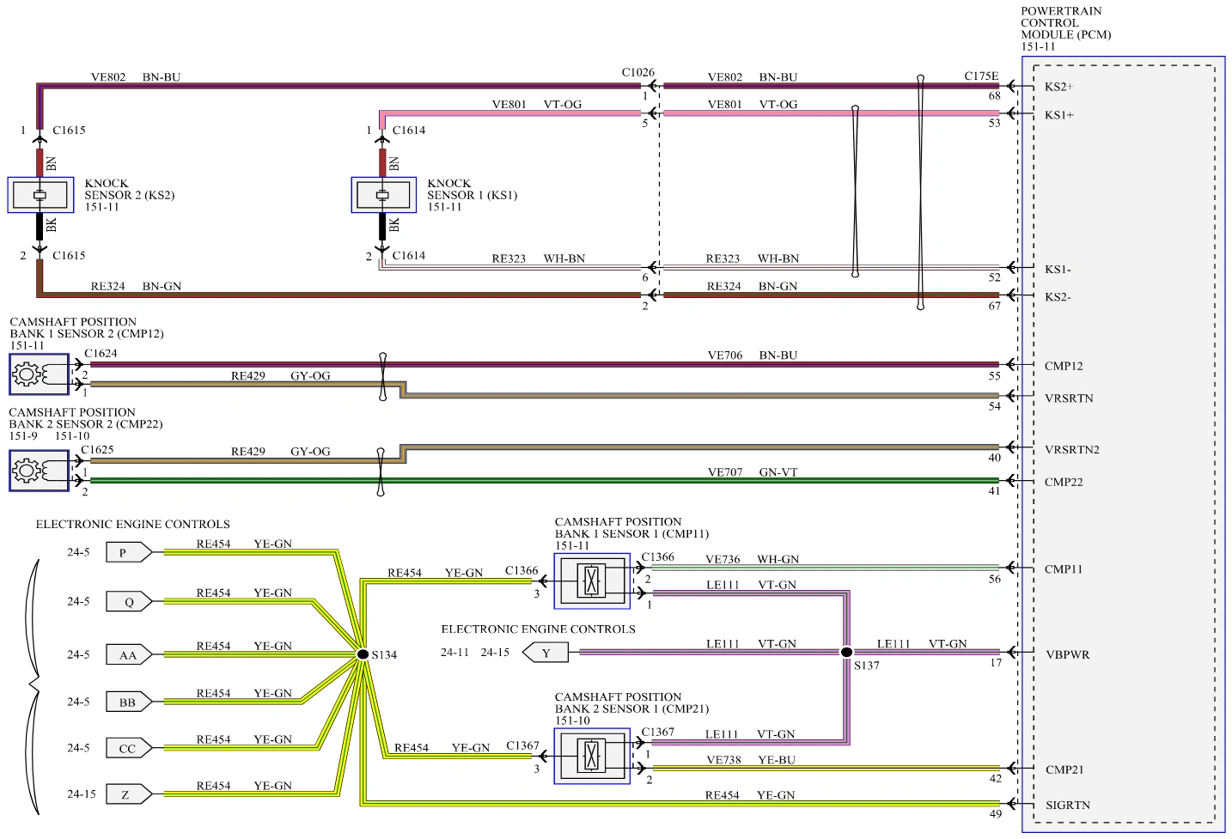Click the VE738 YE-BU wire label
Image resolution: width=1232 pixels, height=839 pixels.
tap(751, 760)
